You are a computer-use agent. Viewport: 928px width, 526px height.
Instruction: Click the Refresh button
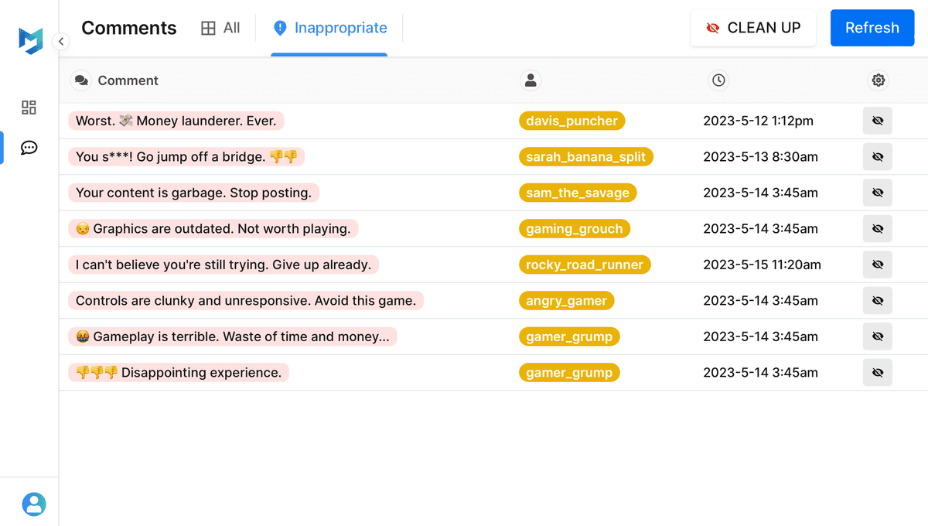872,28
